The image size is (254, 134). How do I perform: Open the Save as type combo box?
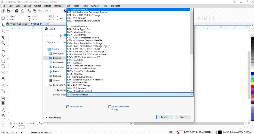point(130,95)
